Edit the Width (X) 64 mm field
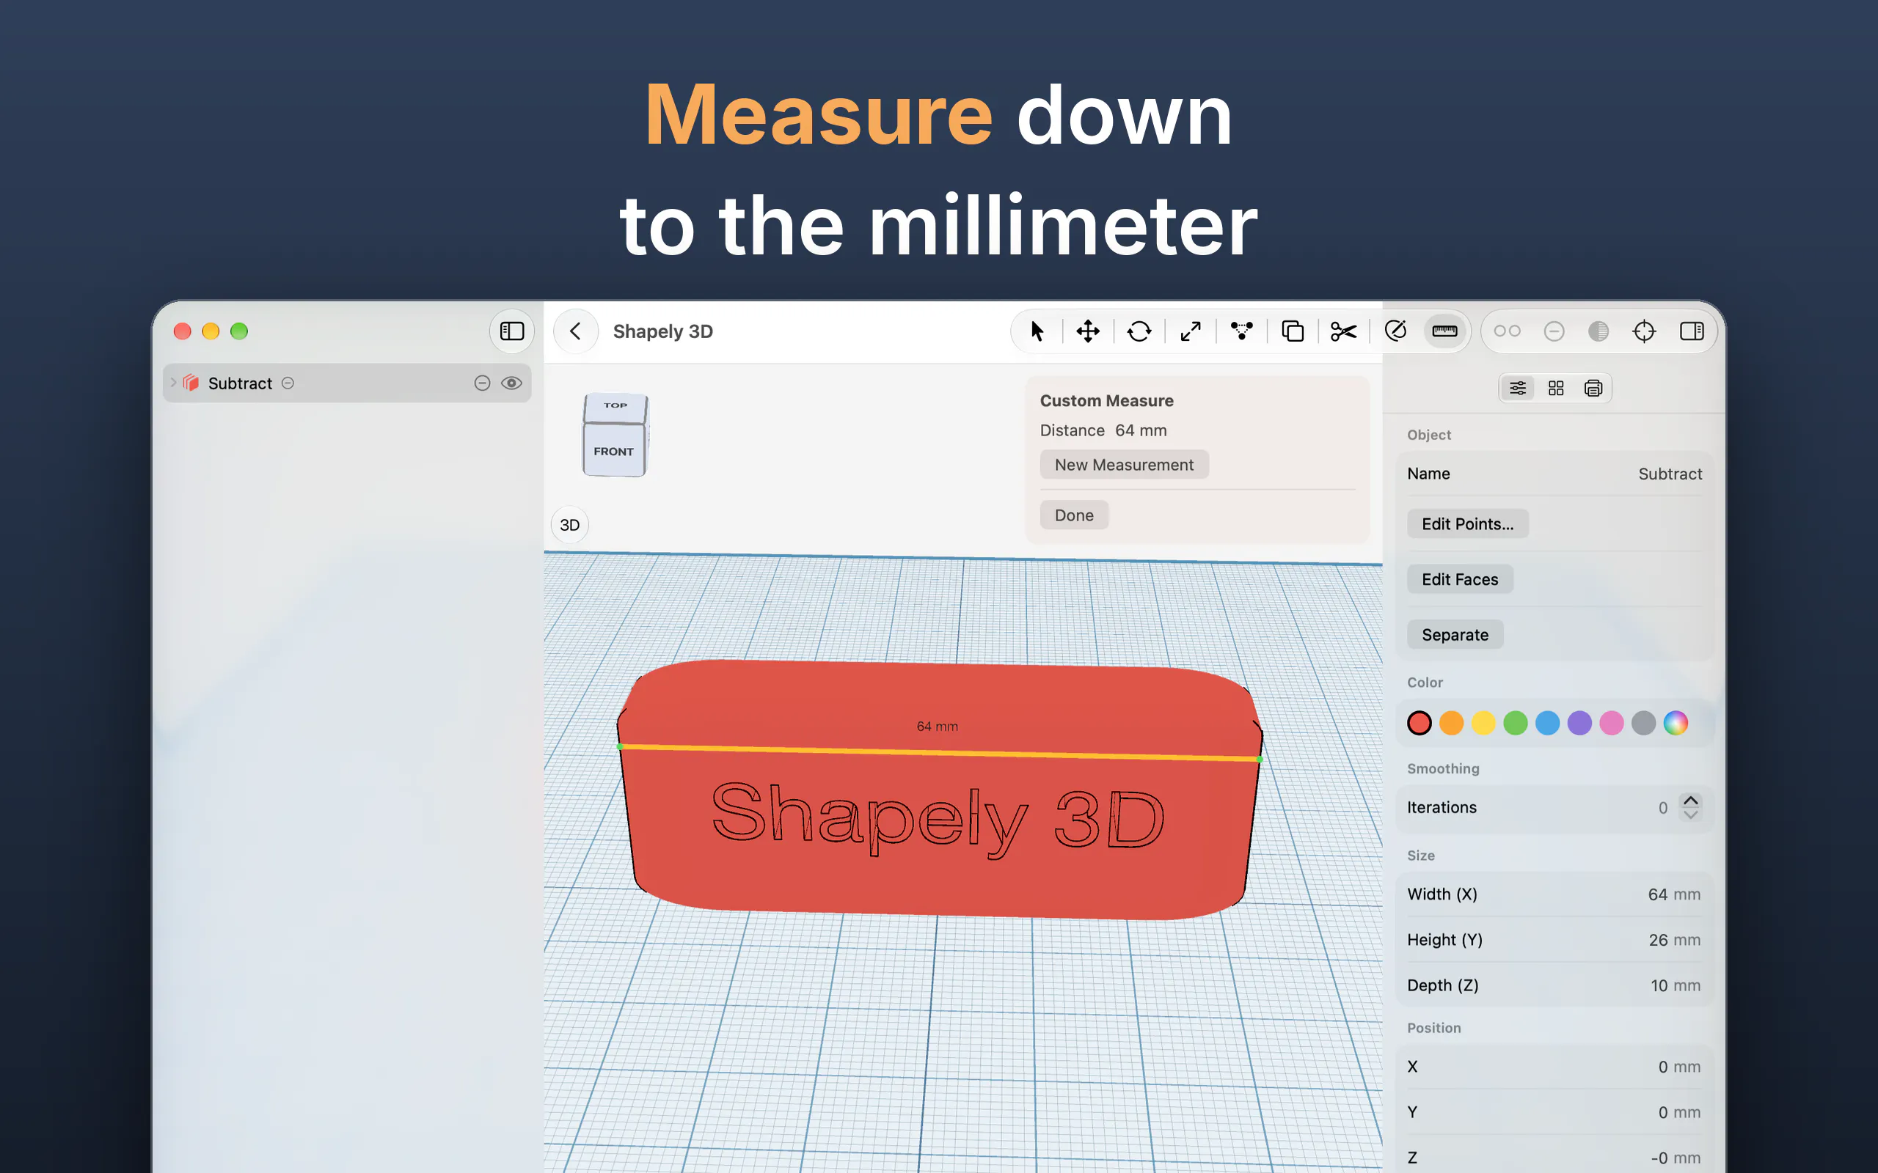The image size is (1878, 1173). coord(1554,894)
